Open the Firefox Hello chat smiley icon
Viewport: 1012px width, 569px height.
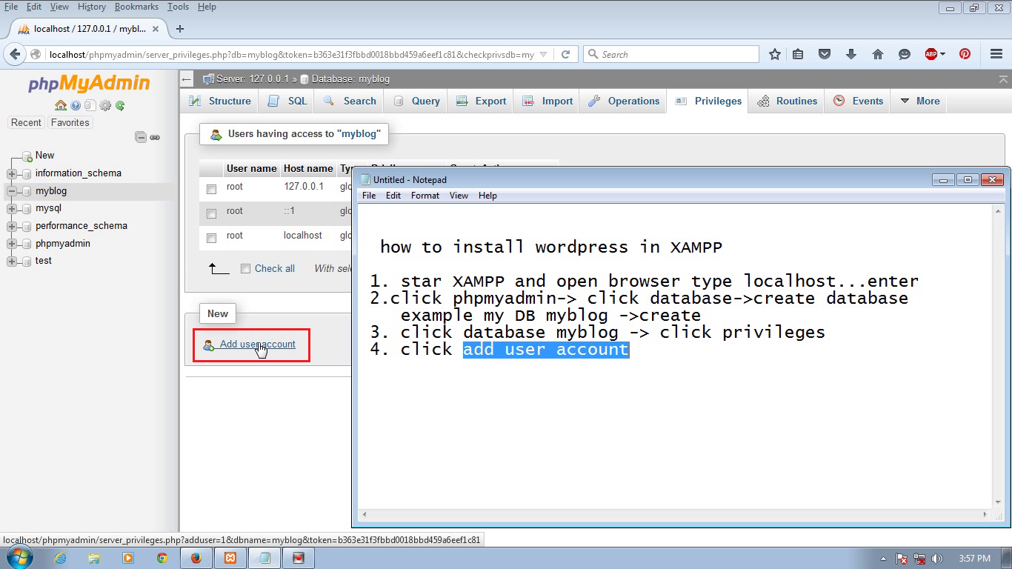[x=905, y=54]
